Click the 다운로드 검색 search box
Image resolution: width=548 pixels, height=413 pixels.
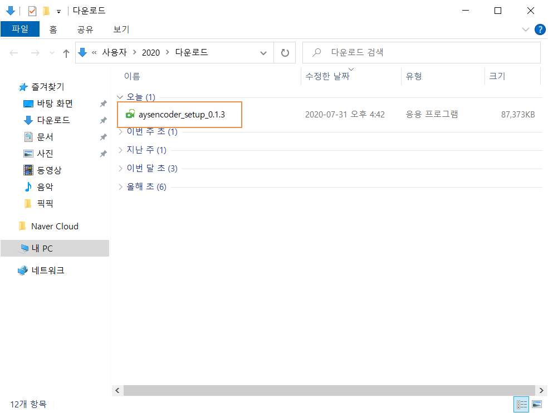(421, 53)
